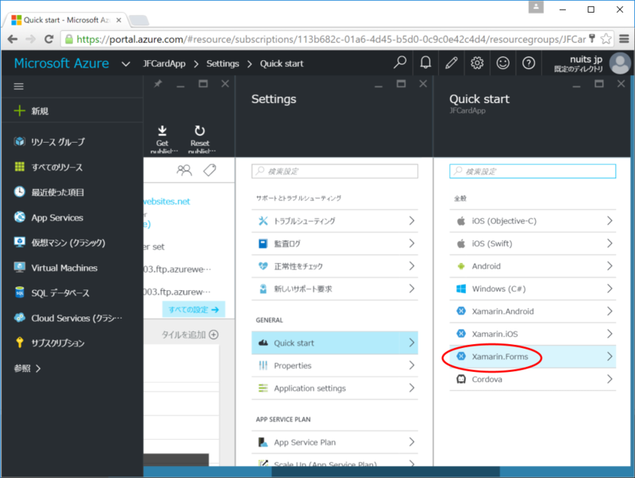
Task: Choose Xamarin.iOS quick start
Action: click(533, 334)
